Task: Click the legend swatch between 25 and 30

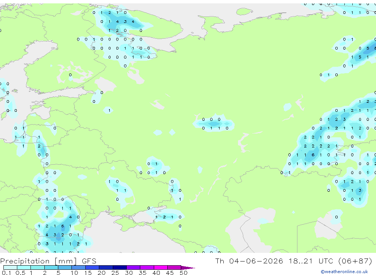Action: coord(120,267)
